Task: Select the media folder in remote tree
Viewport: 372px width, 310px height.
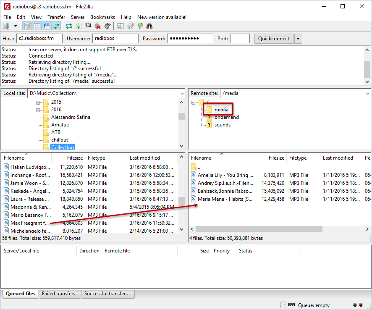Action: coord(221,110)
